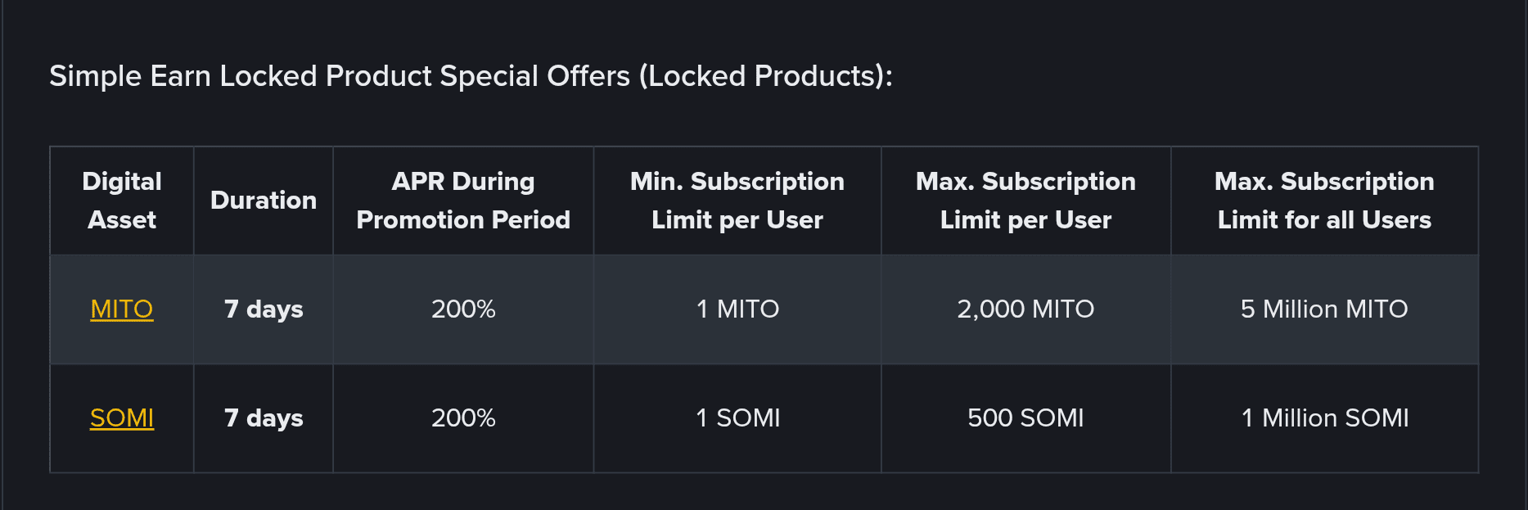
Task: Click the Min. Subscription Limit per User header
Action: [737, 201]
